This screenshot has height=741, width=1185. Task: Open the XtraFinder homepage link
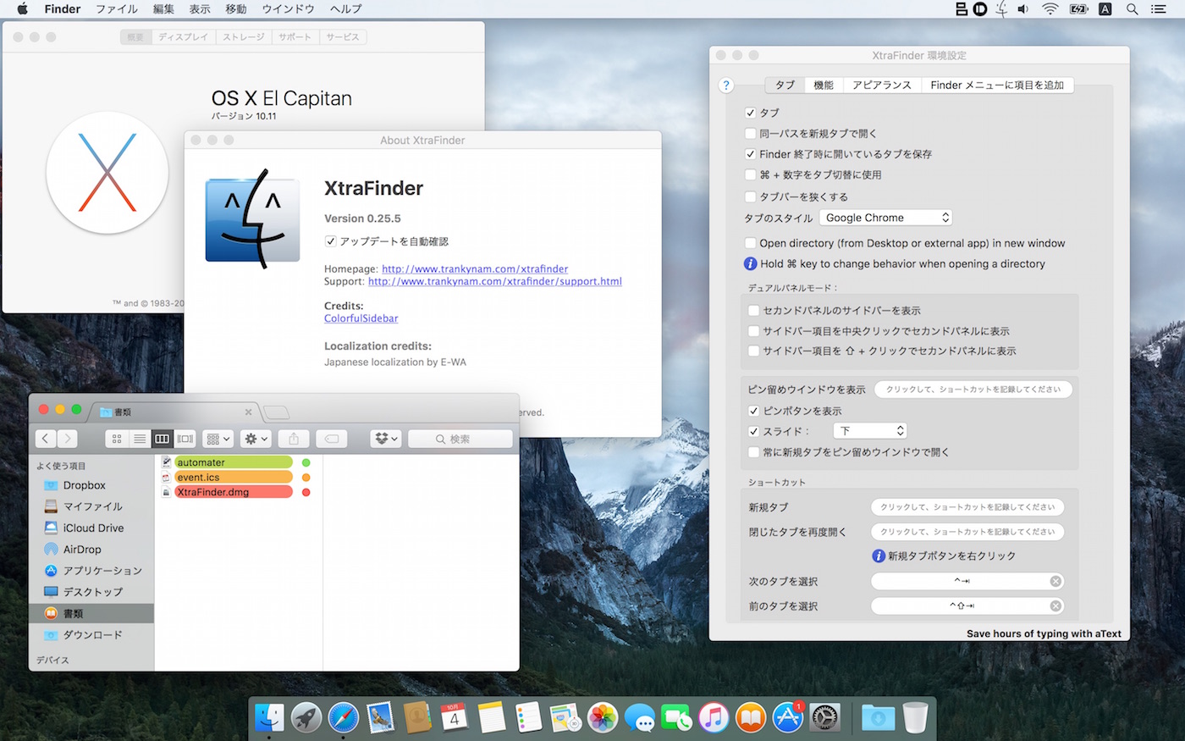click(475, 269)
